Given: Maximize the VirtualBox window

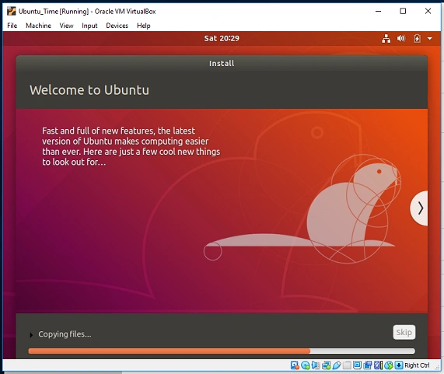Looking at the screenshot, I should pos(403,12).
